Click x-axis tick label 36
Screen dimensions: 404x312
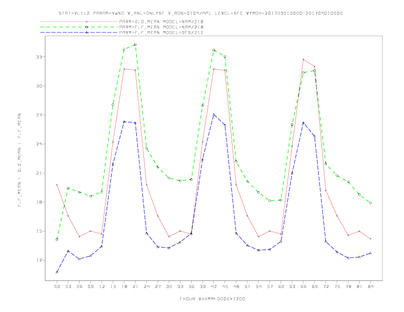click(x=191, y=287)
